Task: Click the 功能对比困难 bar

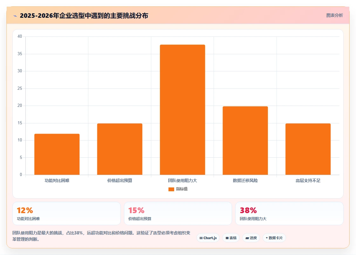Action: (57, 154)
